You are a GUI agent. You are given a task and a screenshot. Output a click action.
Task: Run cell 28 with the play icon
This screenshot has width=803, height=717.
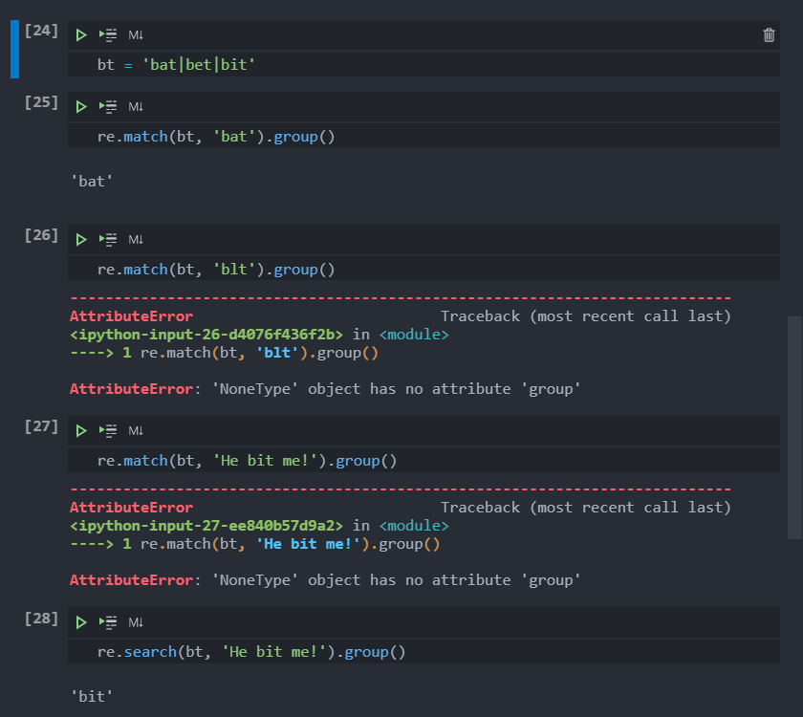click(x=81, y=622)
